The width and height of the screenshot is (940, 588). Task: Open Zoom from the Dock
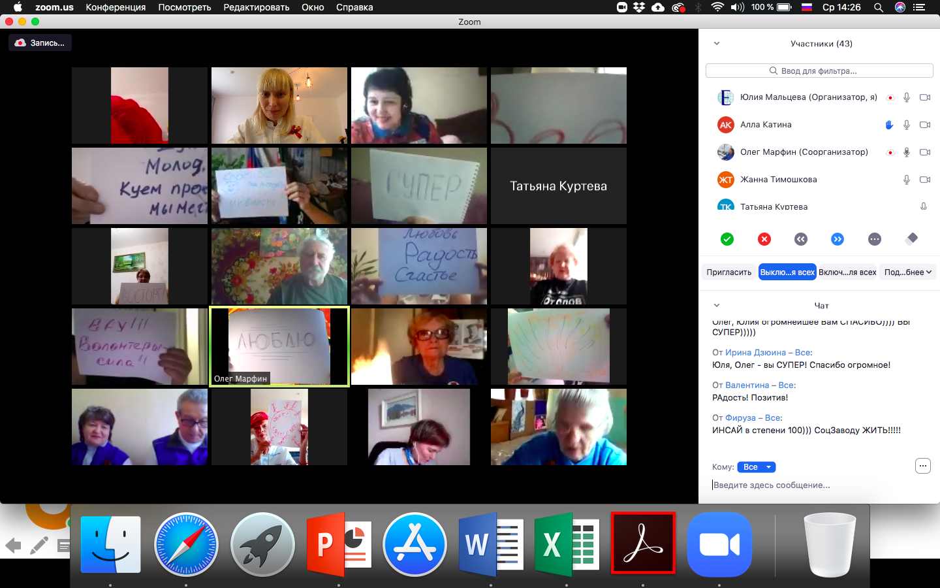tap(719, 545)
